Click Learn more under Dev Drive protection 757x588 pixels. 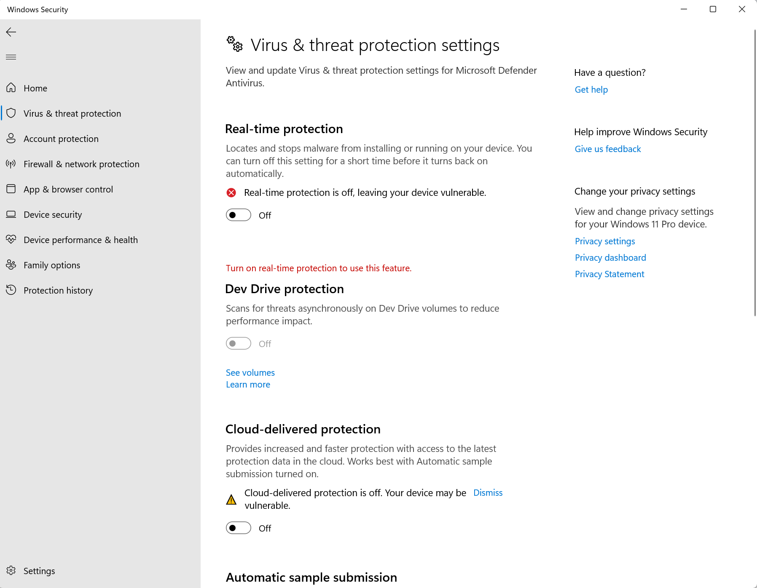click(248, 384)
